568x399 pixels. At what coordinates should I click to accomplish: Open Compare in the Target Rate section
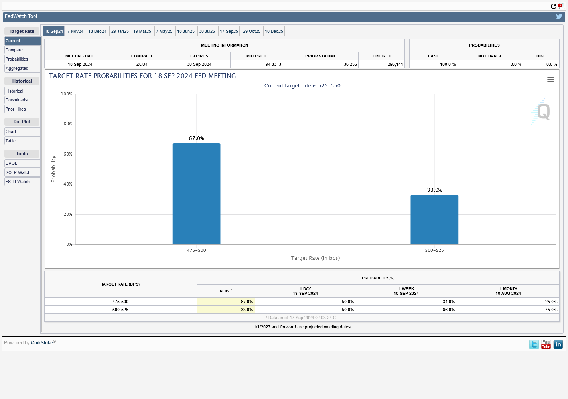point(22,50)
